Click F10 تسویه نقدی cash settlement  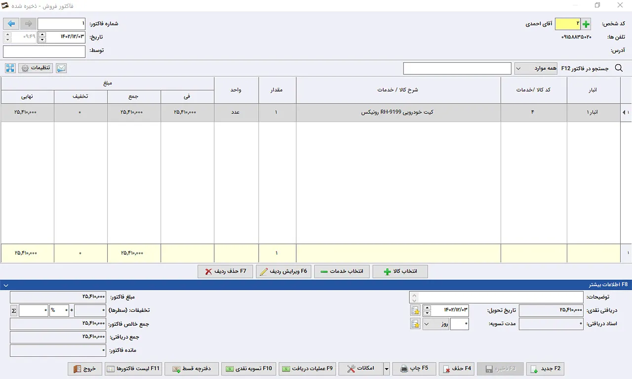coord(249,369)
